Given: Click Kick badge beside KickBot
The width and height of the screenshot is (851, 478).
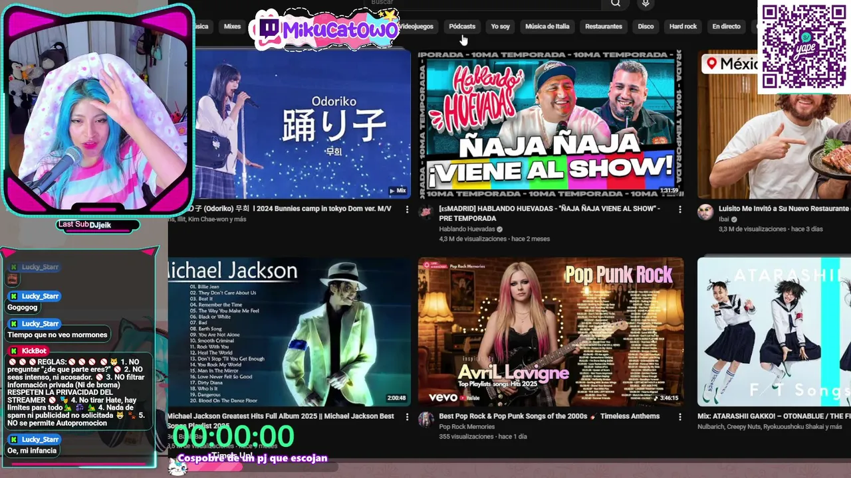Looking at the screenshot, I should [x=13, y=351].
